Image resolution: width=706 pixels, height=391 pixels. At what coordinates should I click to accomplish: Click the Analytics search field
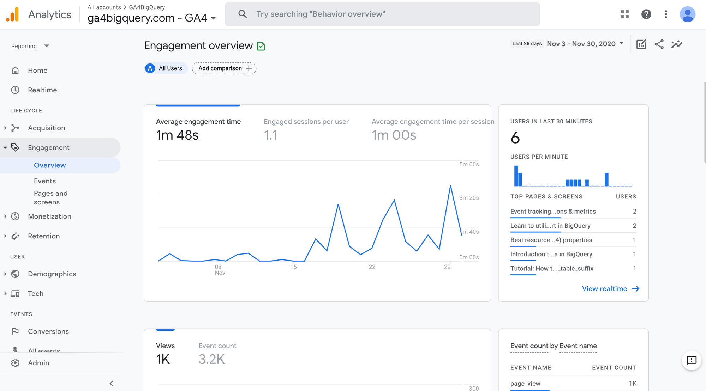point(382,14)
